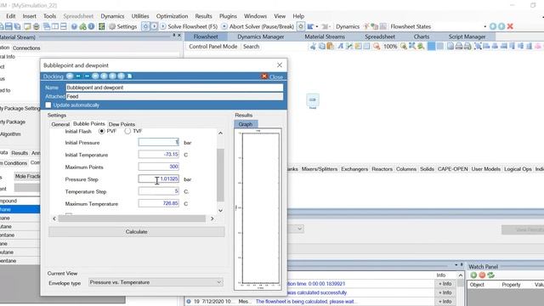The width and height of the screenshot is (544, 306).
Task: Click the Feed material stream on the flowsheet
Action: (313, 100)
